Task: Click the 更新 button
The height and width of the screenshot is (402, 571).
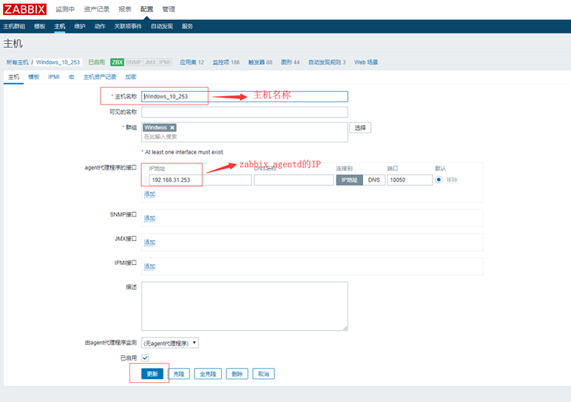Action: tap(152, 374)
